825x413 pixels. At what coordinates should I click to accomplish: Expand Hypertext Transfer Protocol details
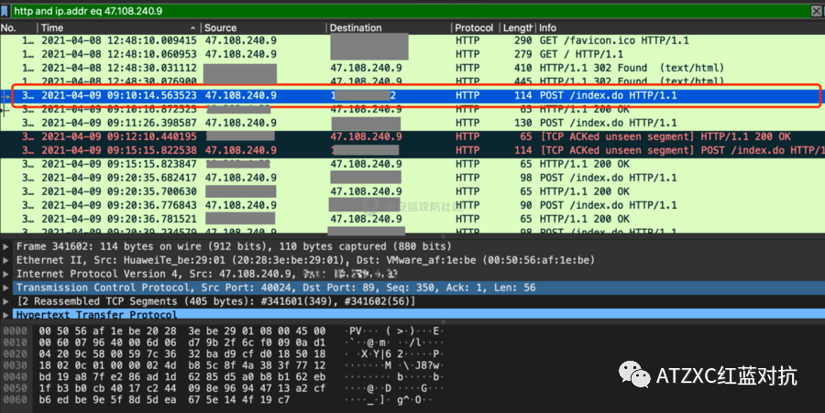tap(5, 315)
